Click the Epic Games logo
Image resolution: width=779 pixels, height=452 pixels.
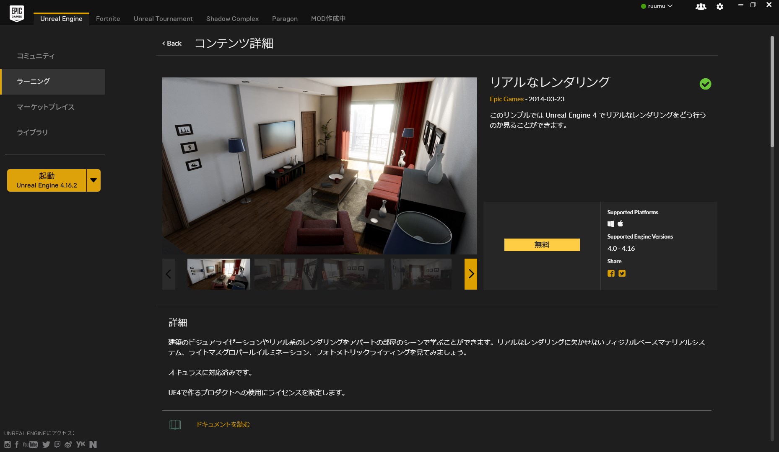click(17, 13)
